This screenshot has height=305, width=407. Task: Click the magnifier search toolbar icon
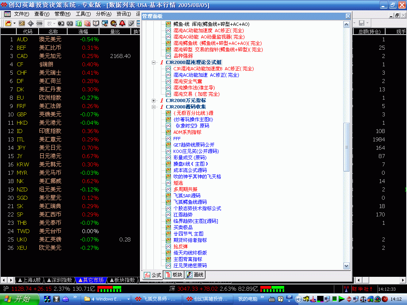pyautogui.click(x=105, y=23)
